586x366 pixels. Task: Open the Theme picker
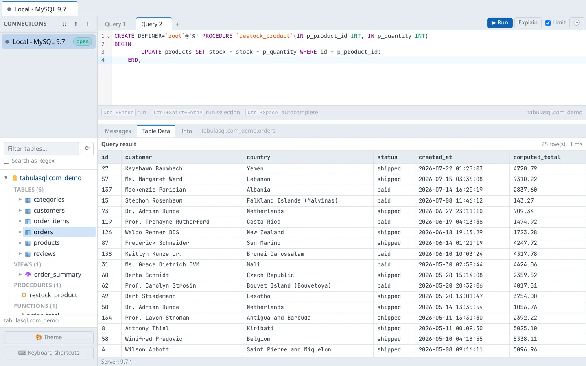[x=48, y=338]
